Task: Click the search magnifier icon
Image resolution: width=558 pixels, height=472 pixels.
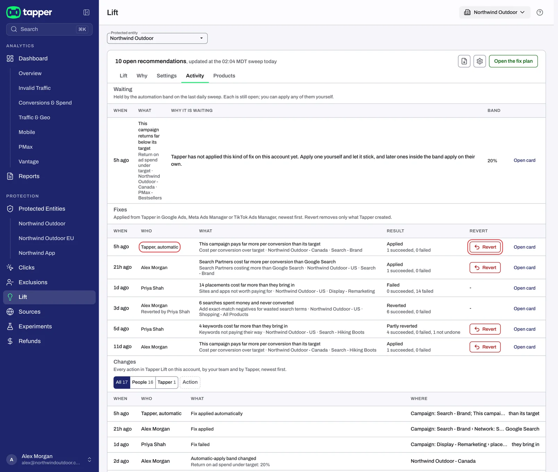Action: (x=14, y=29)
